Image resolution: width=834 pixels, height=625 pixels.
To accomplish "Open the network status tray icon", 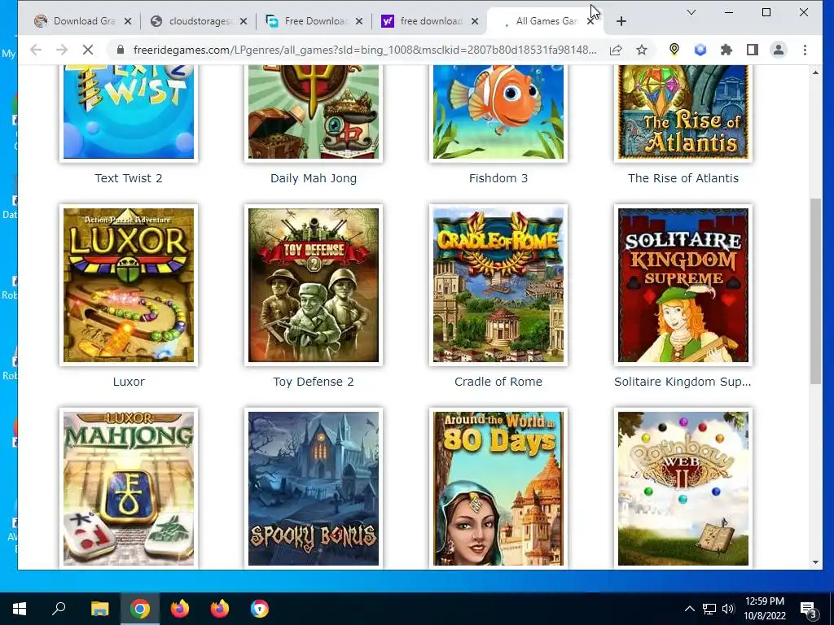I will tap(709, 609).
